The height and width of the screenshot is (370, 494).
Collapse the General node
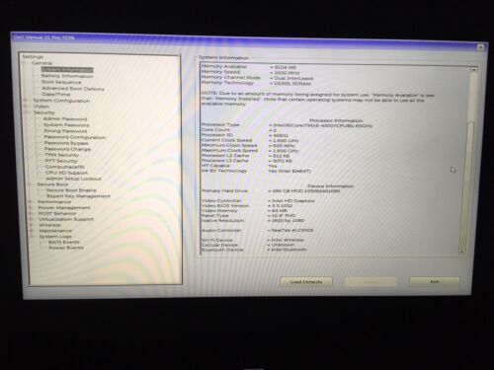(25, 63)
